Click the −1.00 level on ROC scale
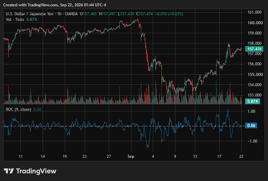268x181 pixels. click(252, 141)
